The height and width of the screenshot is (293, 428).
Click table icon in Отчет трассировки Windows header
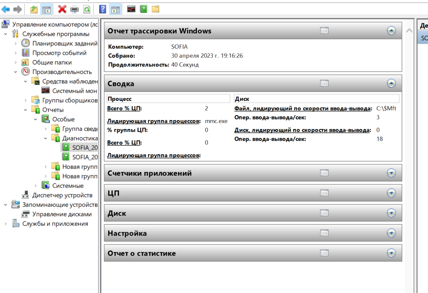(324, 31)
